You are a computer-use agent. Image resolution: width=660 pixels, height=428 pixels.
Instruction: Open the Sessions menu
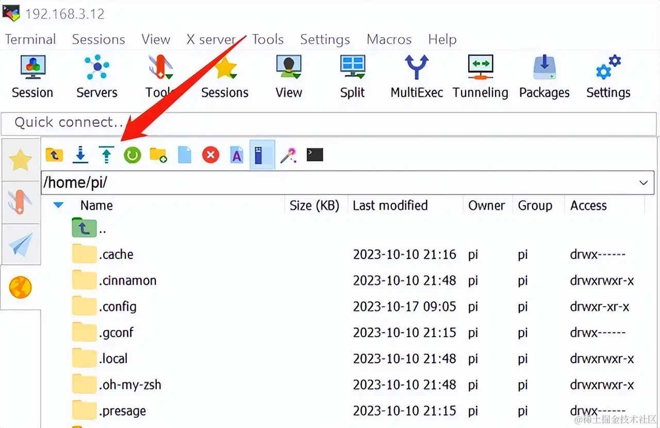98,40
